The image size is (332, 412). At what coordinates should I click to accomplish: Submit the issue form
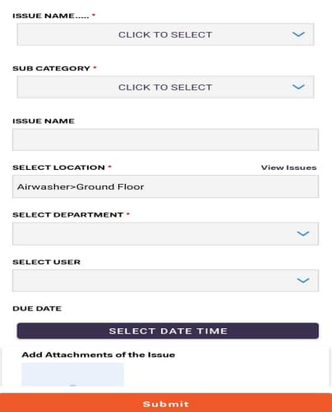[166, 403]
